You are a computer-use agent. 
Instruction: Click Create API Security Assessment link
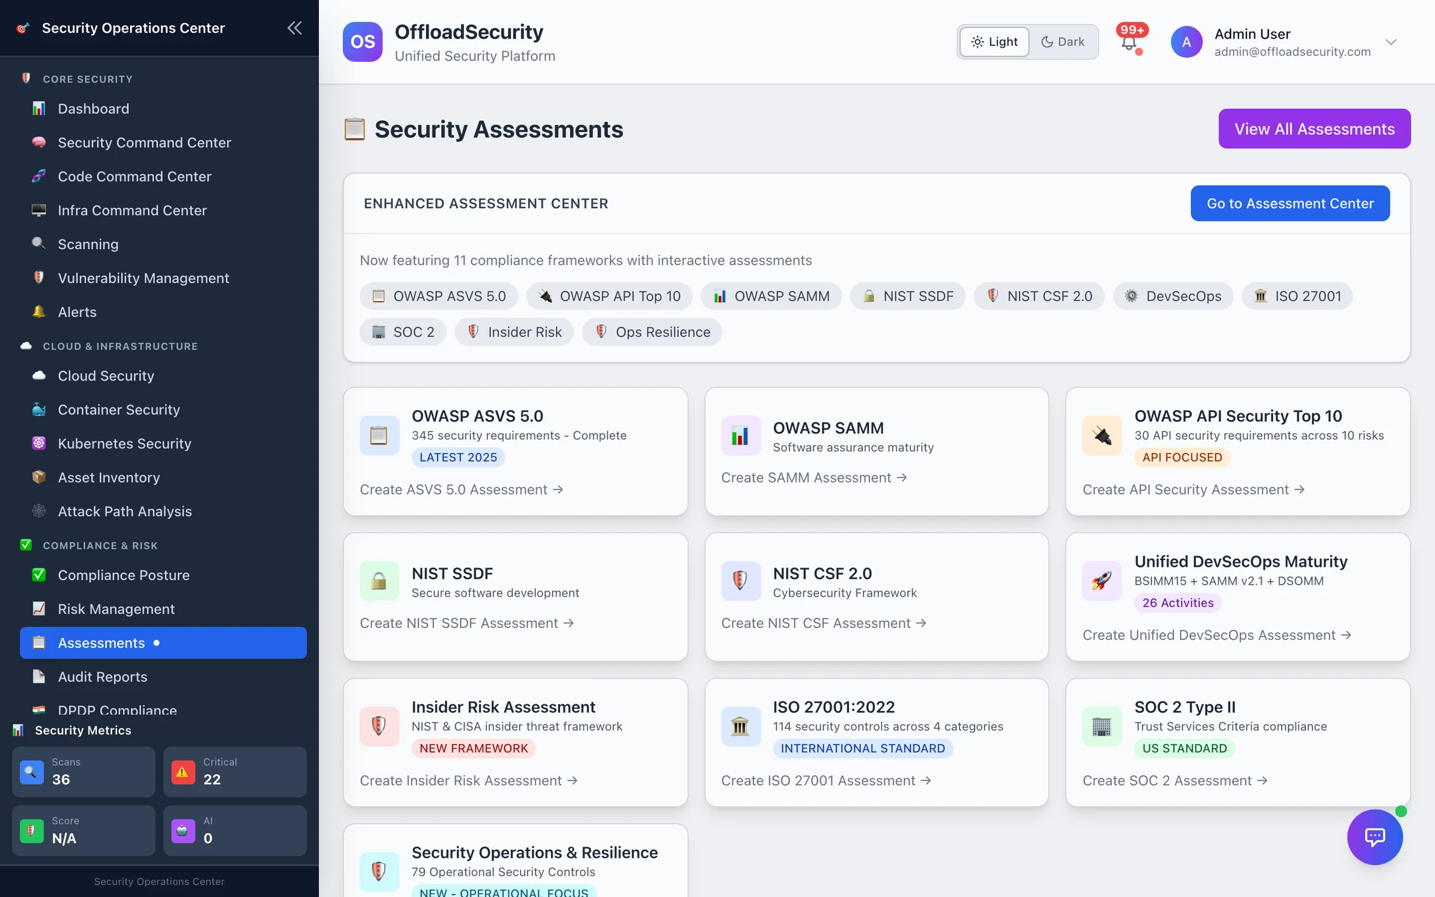1194,490
